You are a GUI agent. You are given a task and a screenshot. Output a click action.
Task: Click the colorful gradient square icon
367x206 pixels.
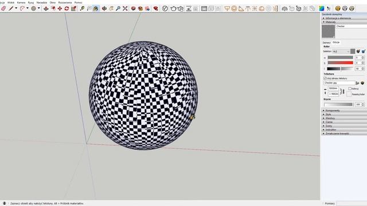[322, 9]
